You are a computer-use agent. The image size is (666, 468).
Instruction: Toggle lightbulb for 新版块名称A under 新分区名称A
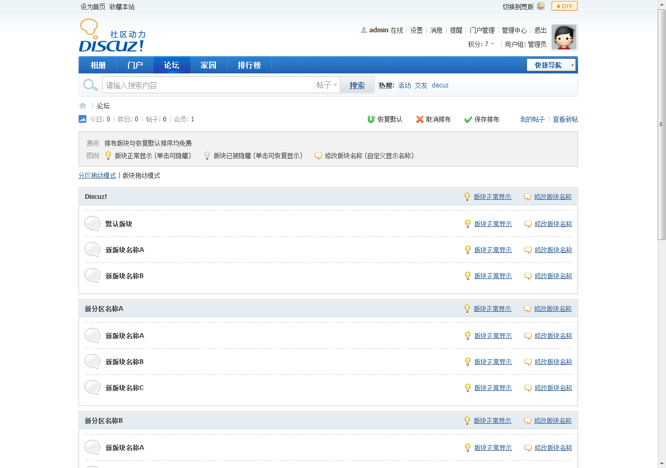pyautogui.click(x=468, y=336)
